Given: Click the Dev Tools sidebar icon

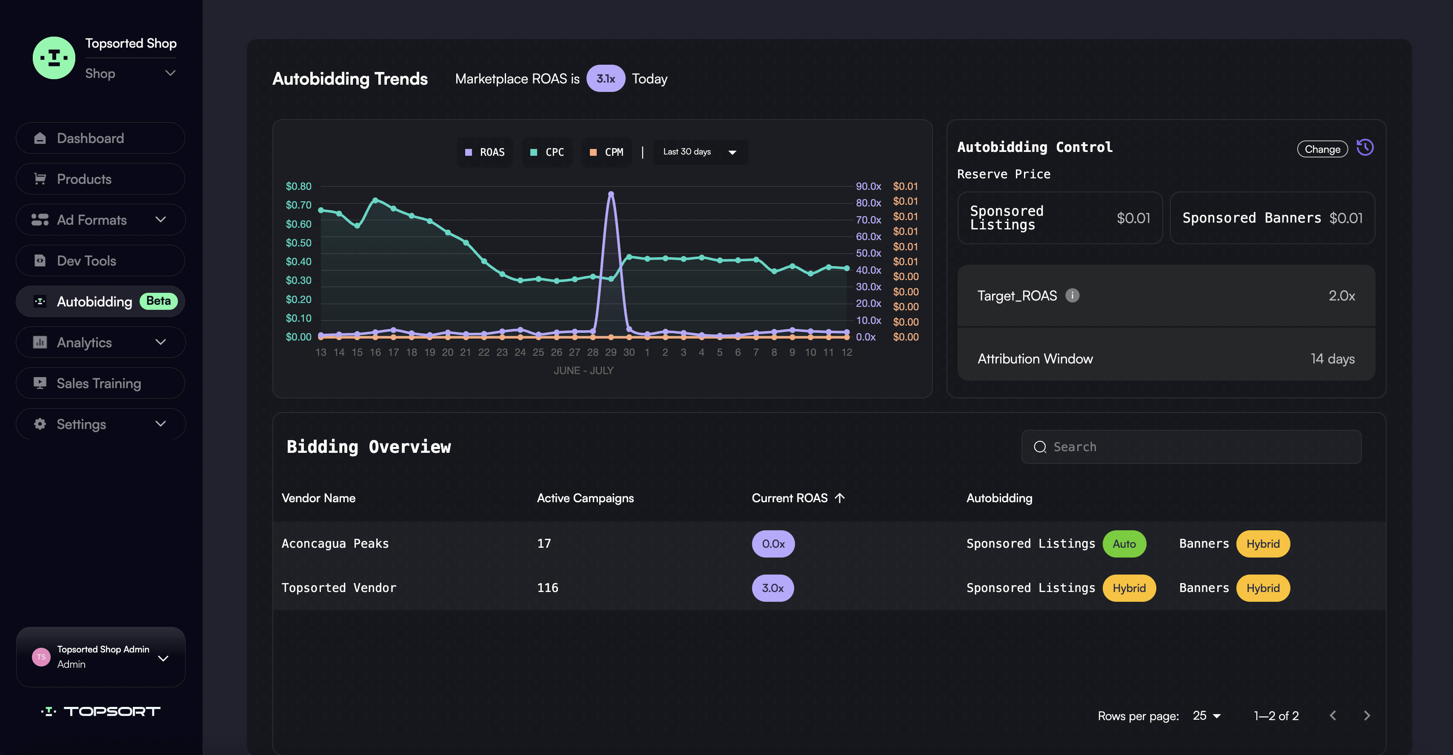Looking at the screenshot, I should 40,260.
